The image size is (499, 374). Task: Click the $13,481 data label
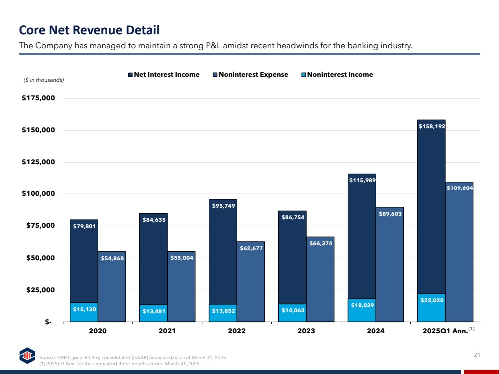[154, 311]
